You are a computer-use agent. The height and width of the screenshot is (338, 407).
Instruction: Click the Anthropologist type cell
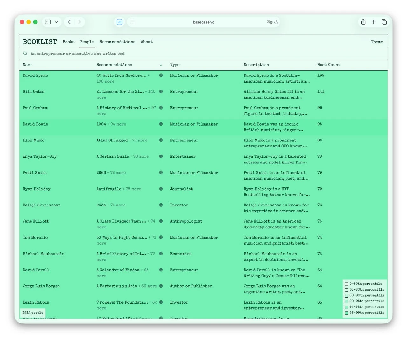point(186,221)
